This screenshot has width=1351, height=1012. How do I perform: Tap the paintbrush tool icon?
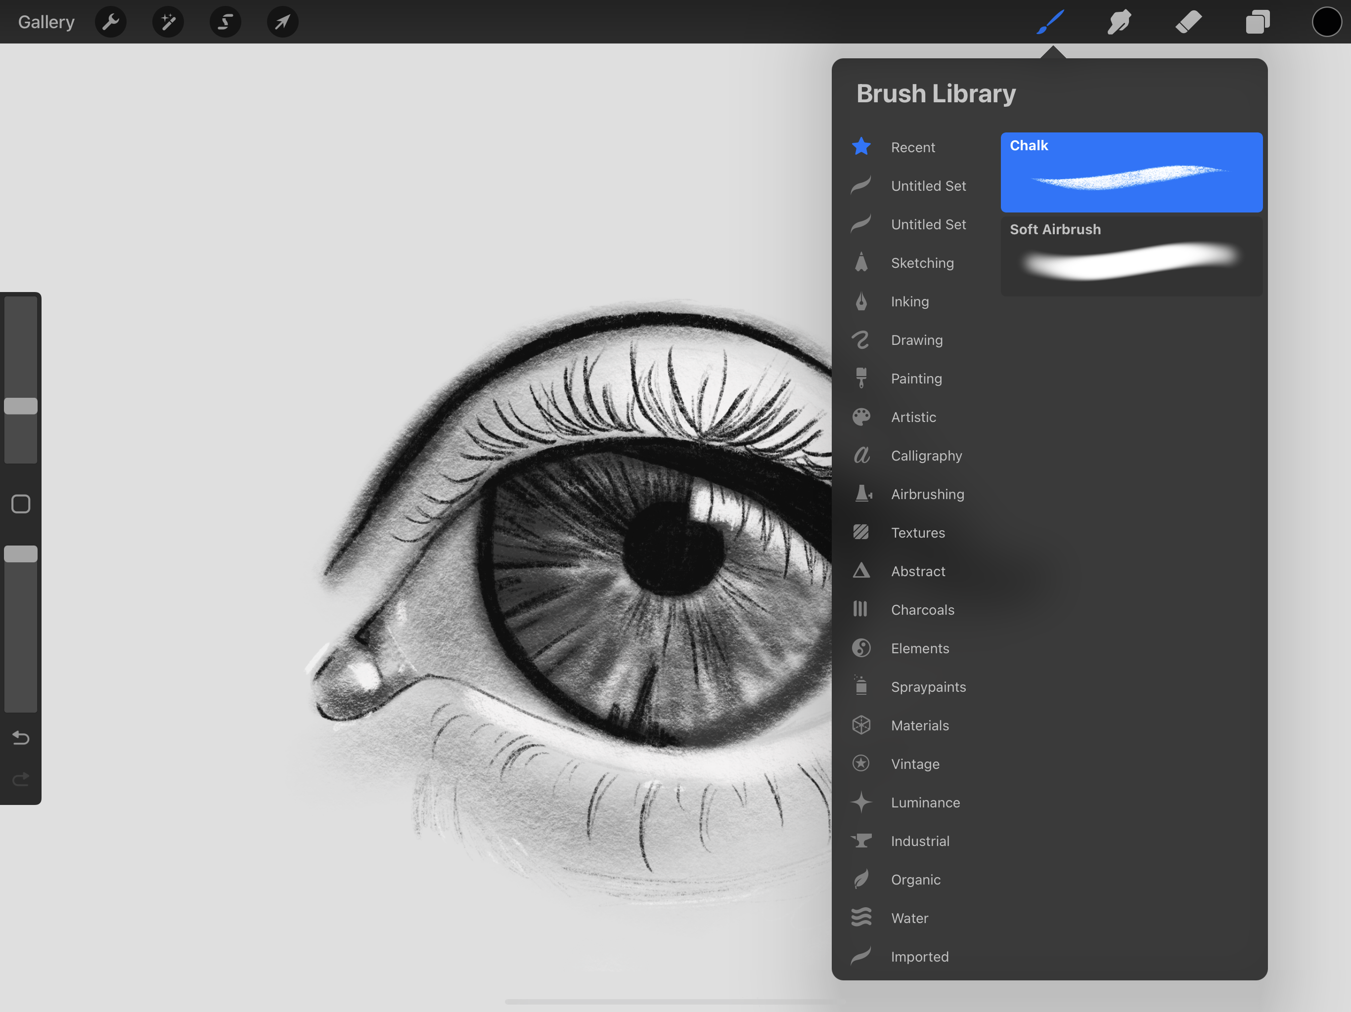pyautogui.click(x=1050, y=22)
